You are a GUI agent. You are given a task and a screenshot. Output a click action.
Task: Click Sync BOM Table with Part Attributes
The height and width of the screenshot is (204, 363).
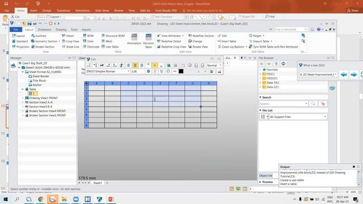(x=273, y=46)
